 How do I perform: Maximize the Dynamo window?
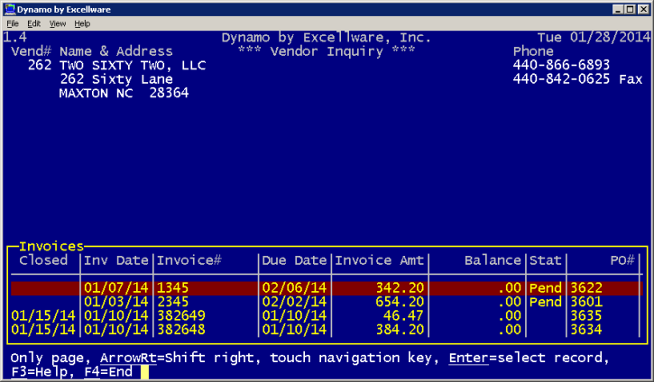tap(631, 9)
